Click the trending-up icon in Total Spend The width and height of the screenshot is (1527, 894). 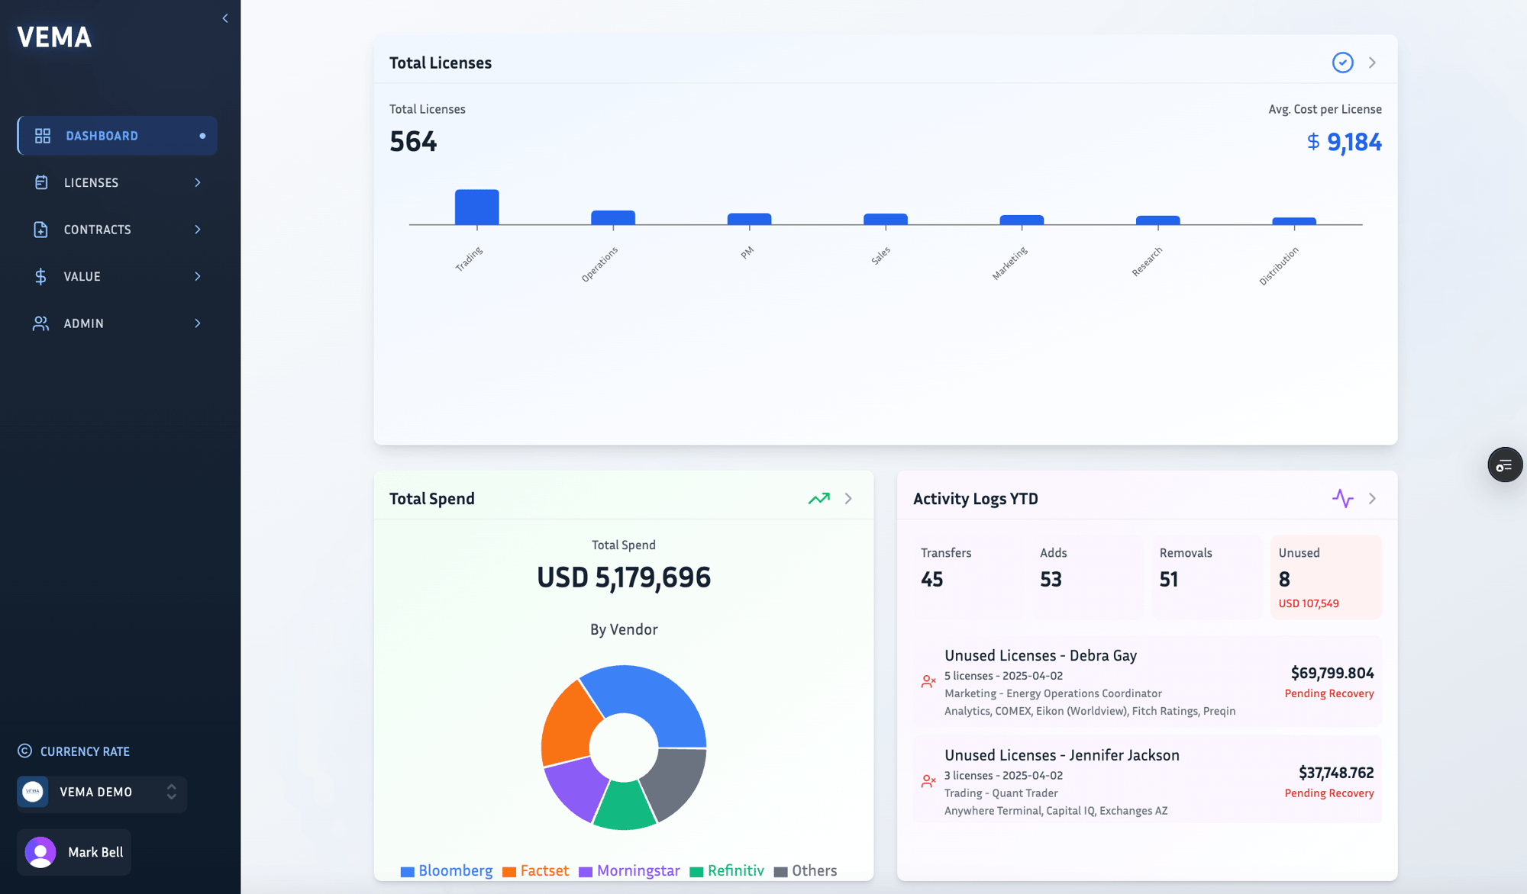tap(818, 499)
